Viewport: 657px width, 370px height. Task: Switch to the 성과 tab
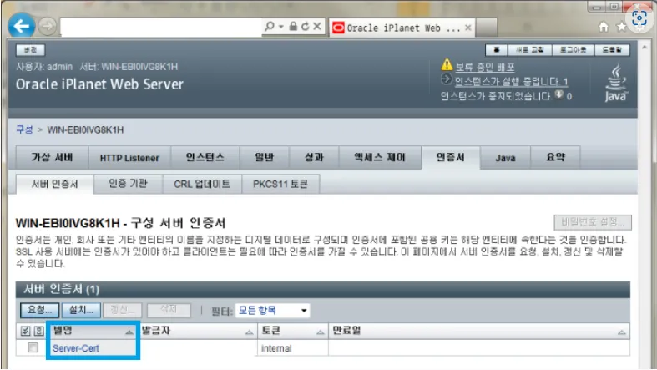(314, 158)
